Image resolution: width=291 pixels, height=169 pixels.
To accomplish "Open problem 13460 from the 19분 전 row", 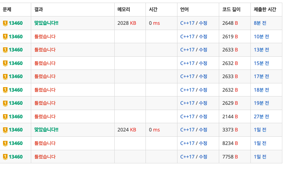I will 16,103.
